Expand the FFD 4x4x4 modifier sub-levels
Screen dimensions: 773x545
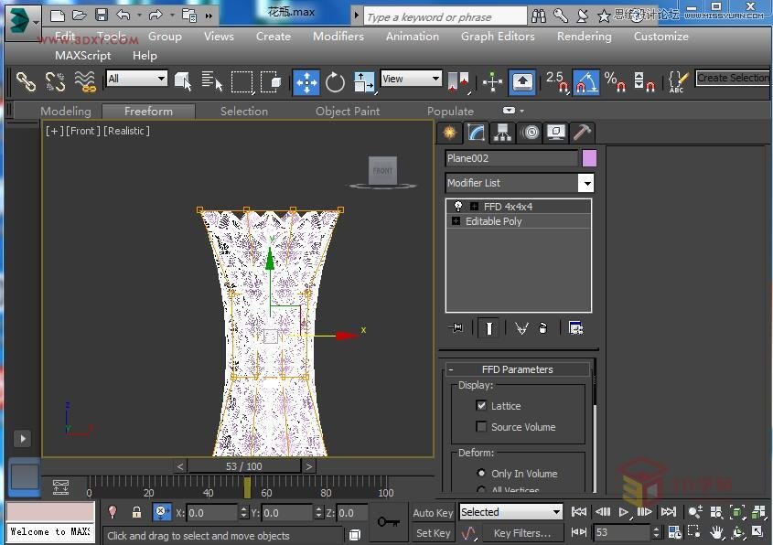(474, 207)
